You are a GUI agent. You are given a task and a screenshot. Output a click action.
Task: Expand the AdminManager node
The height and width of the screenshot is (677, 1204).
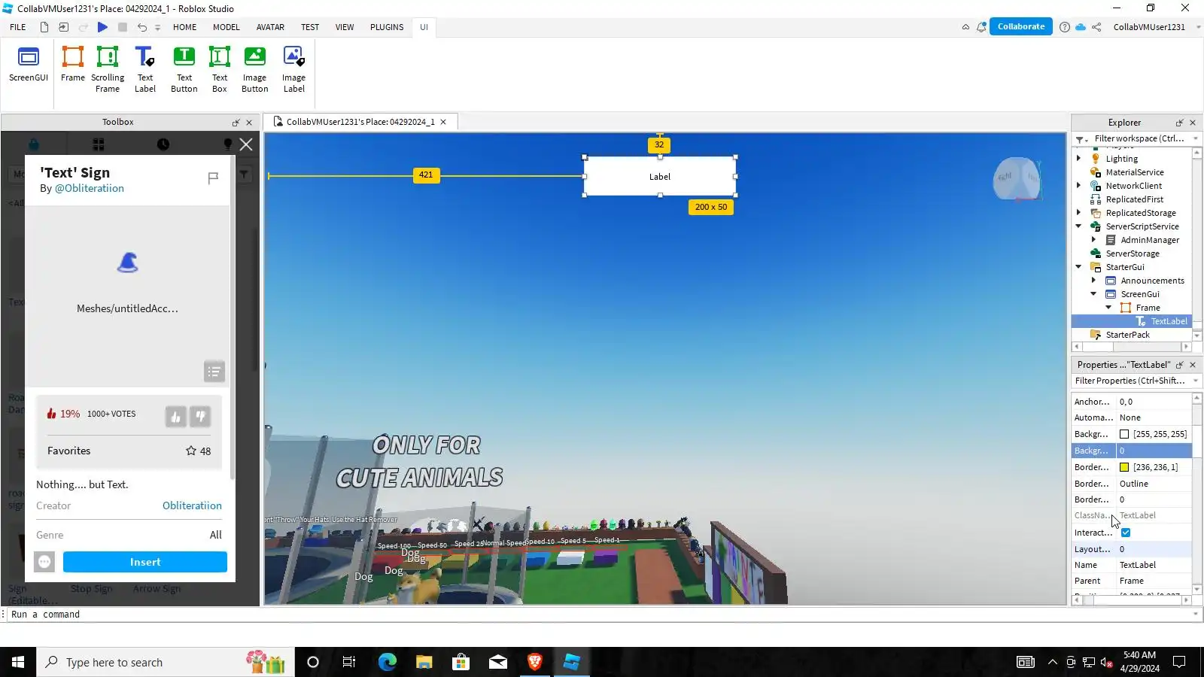pos(1094,240)
